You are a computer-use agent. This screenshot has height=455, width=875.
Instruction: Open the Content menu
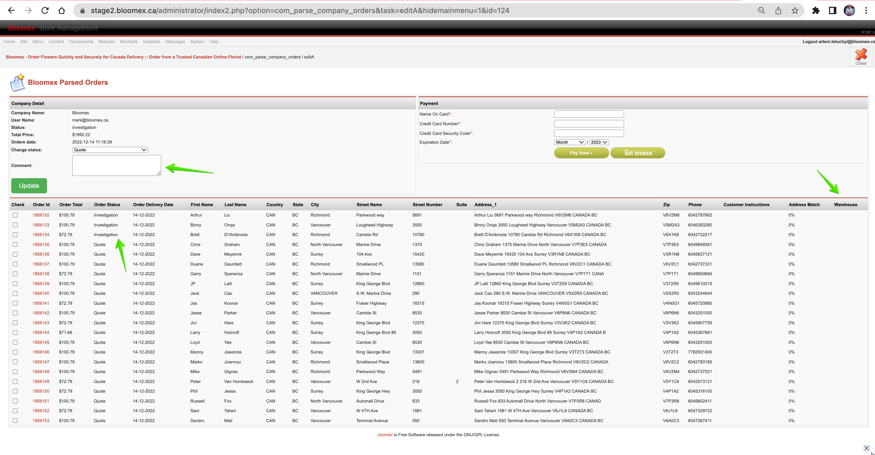56,41
